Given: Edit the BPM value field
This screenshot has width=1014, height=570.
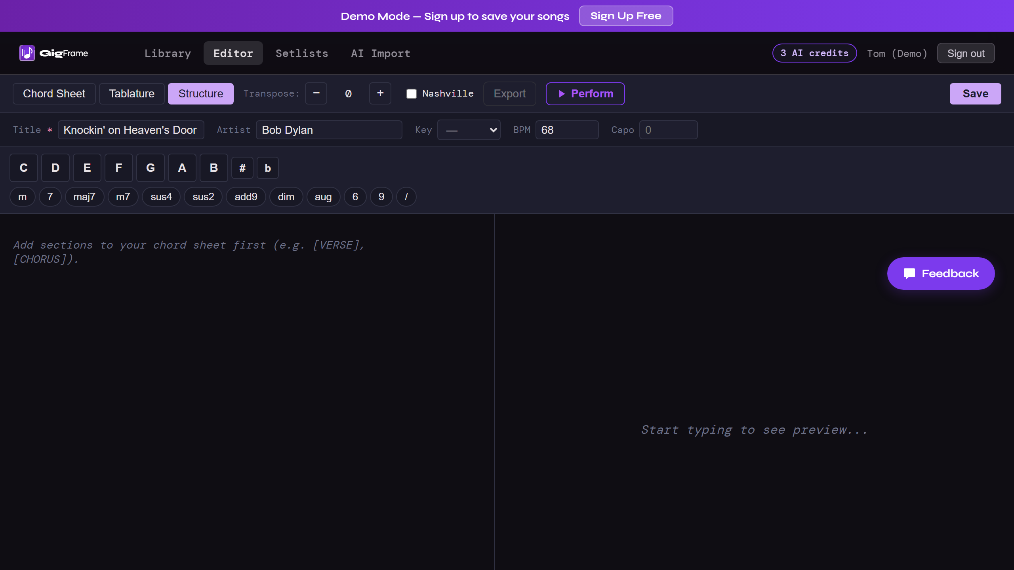Looking at the screenshot, I should tap(566, 130).
